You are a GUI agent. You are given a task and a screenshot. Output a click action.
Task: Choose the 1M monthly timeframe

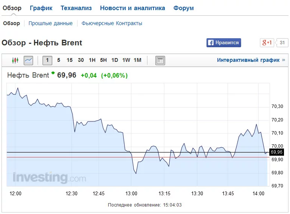point(137,60)
